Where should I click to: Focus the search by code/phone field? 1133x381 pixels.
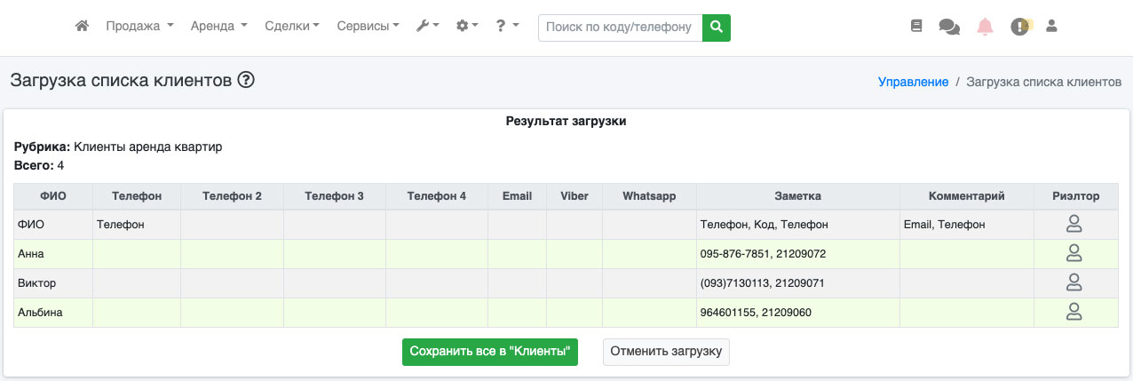pyautogui.click(x=619, y=27)
